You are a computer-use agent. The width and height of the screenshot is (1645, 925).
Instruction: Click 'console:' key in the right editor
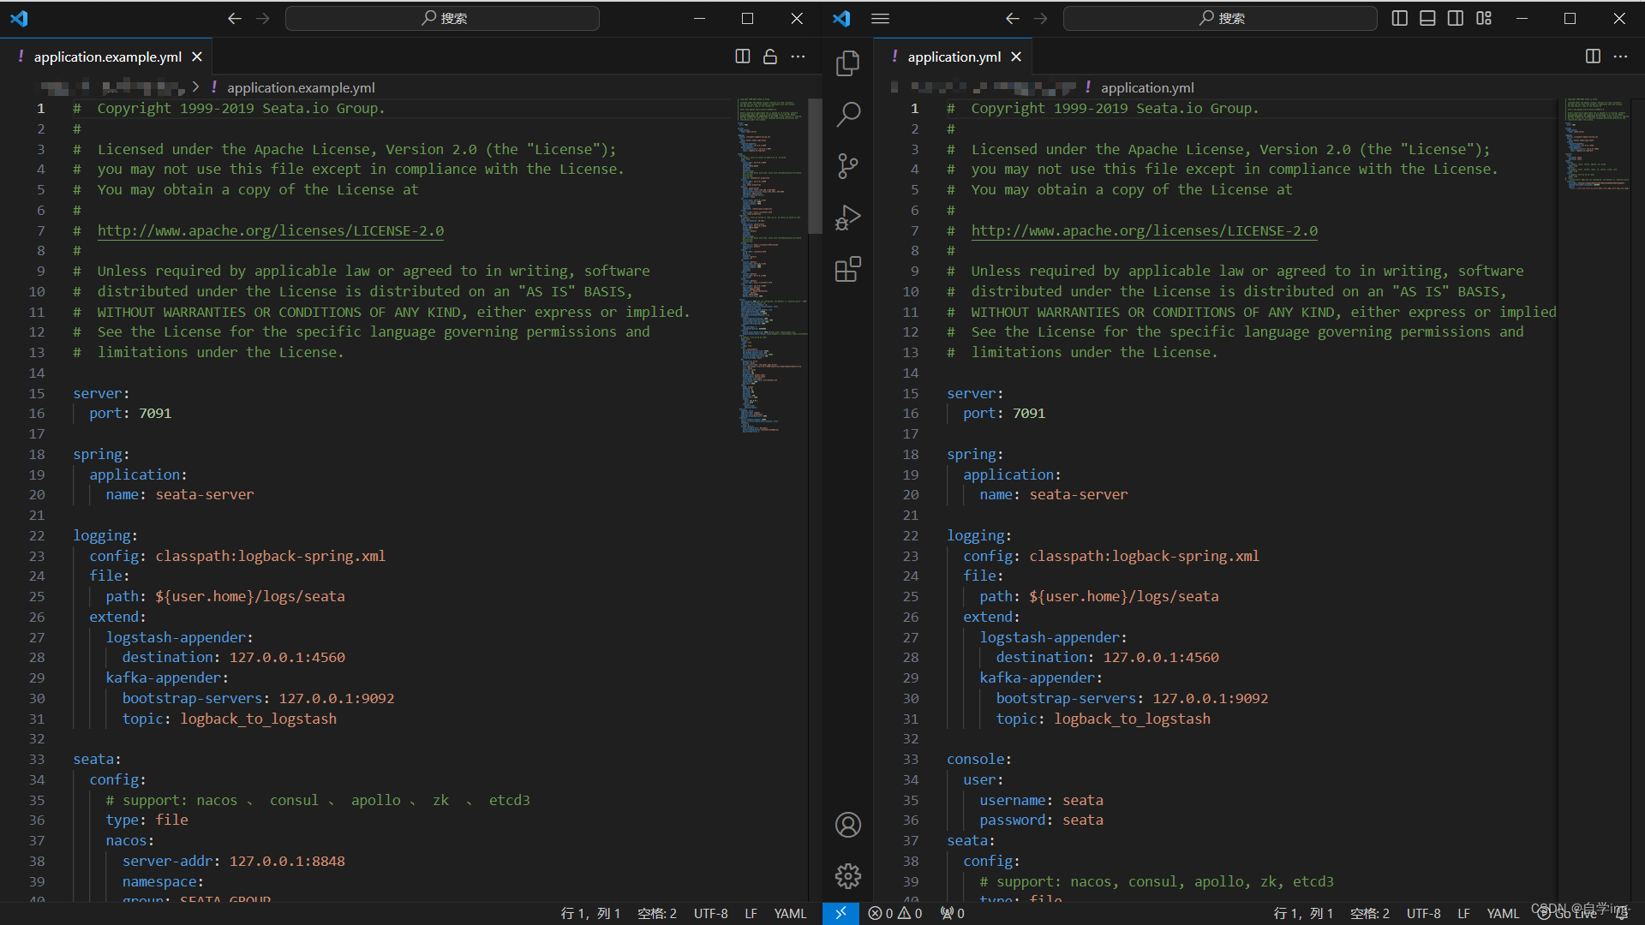point(979,759)
